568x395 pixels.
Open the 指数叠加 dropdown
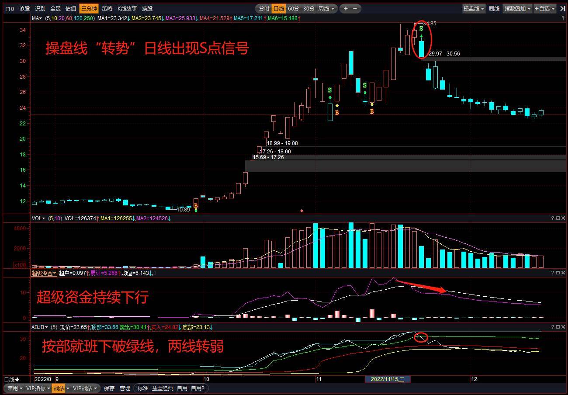coord(518,9)
